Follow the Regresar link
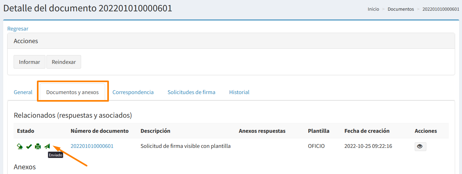 (x=18, y=29)
